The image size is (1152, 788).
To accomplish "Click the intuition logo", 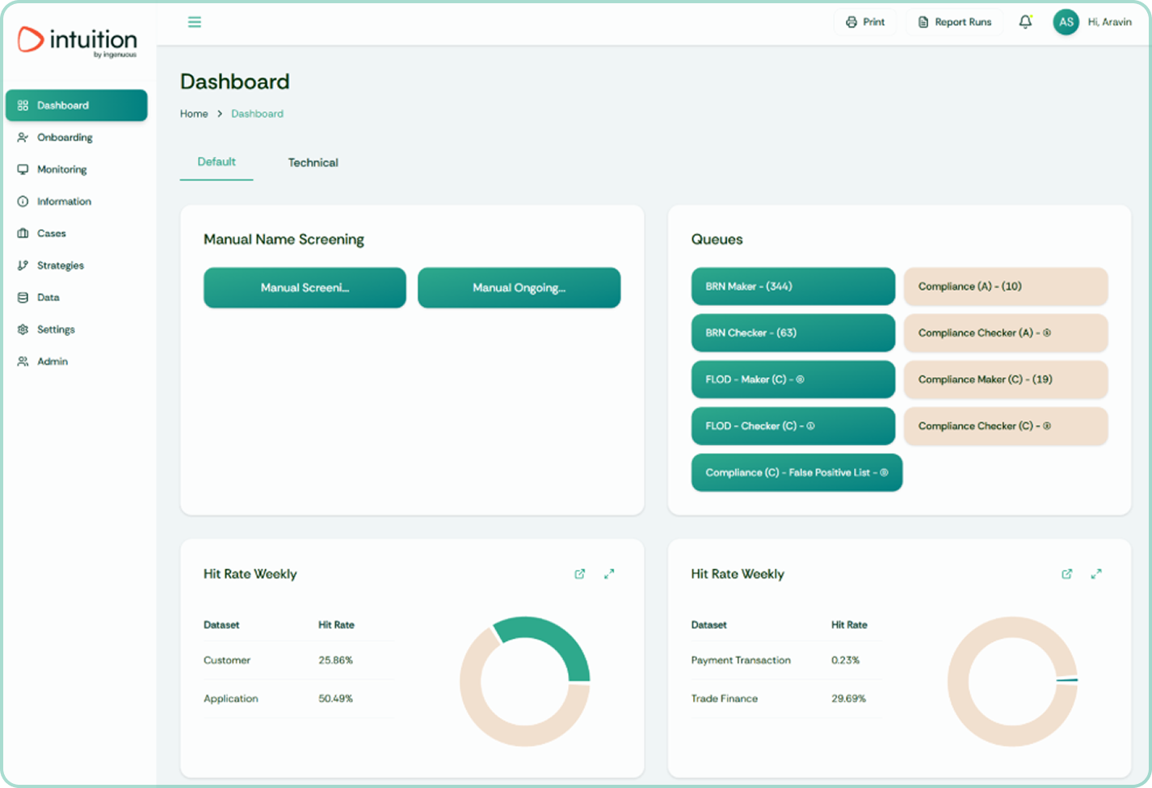I will point(78,41).
